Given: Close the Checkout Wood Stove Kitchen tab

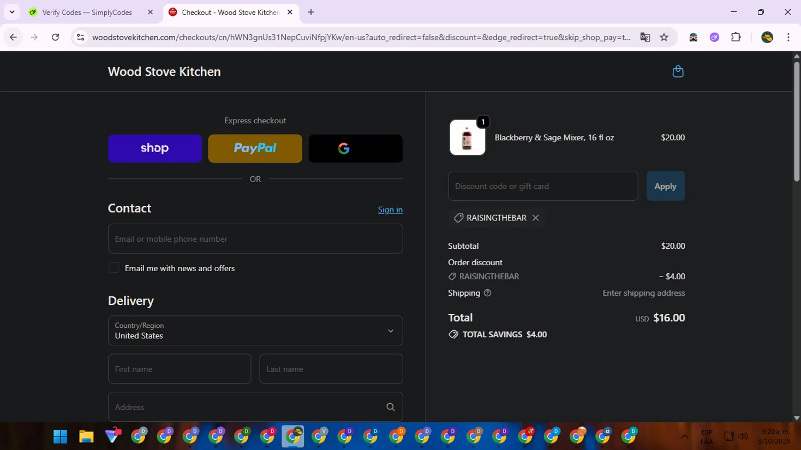Looking at the screenshot, I should tap(290, 12).
